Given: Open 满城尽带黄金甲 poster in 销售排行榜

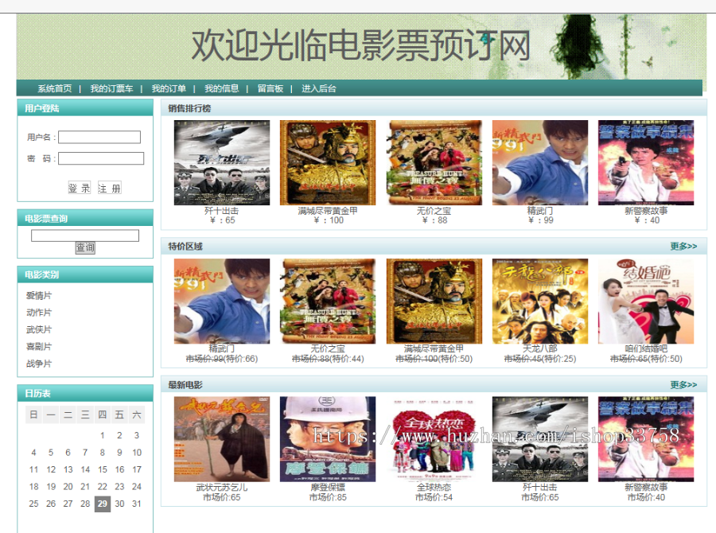Looking at the screenshot, I should (328, 162).
